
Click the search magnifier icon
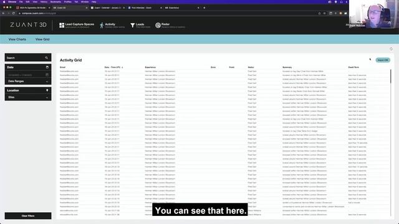(x=47, y=58)
